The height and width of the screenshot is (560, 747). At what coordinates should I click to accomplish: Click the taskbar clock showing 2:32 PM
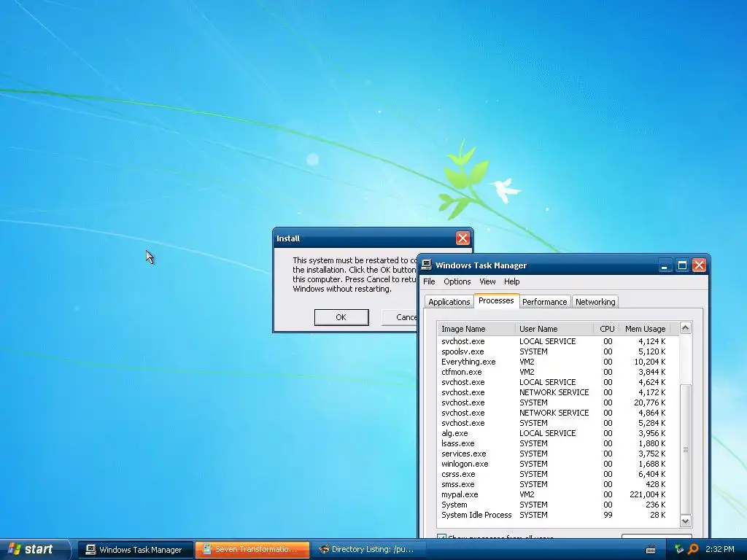pos(719,550)
